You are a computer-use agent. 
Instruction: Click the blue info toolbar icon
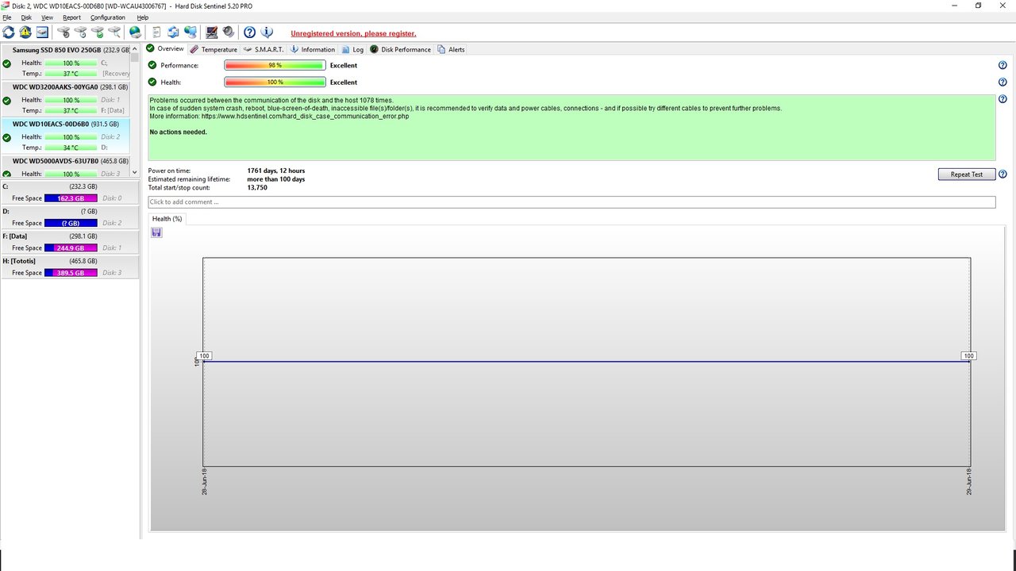click(267, 33)
